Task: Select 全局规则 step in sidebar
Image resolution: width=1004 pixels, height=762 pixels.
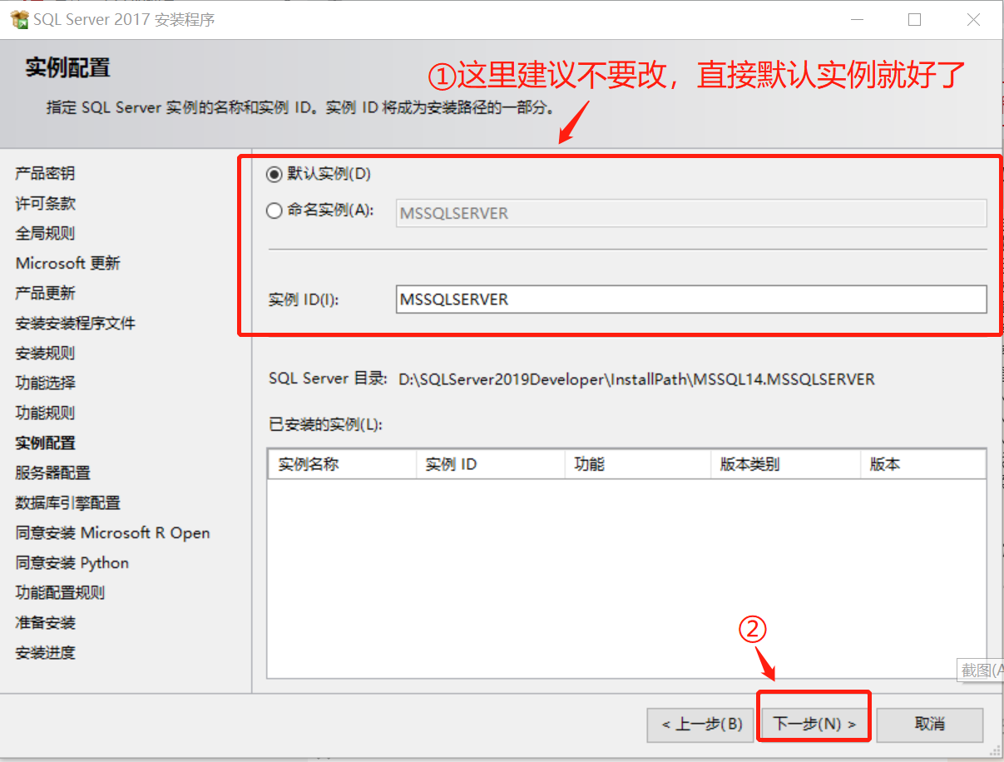Action: pos(45,233)
